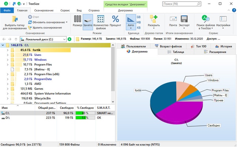The height and width of the screenshot is (147, 237).
Task: Set unit to GB
Action: (138, 17)
